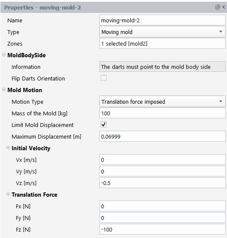Open the Type dropdown showing Moving mold
Screen dimensions: 227x238
[x=163, y=32]
